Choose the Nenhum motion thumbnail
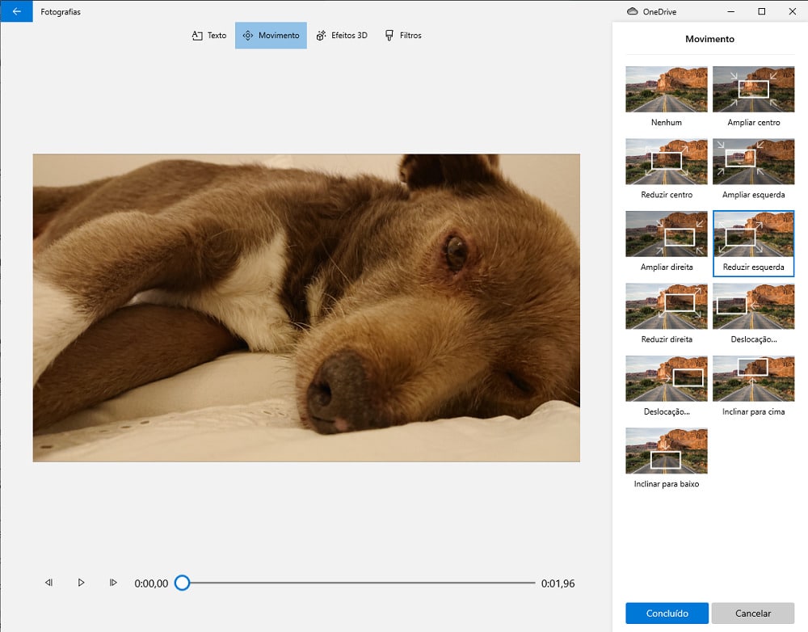The image size is (808, 632). pos(667,90)
